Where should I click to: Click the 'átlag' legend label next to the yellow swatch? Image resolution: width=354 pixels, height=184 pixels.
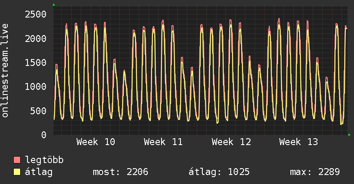tap(39, 172)
